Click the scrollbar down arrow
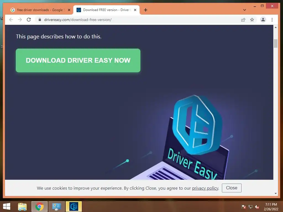283x212 pixels. 276,194
